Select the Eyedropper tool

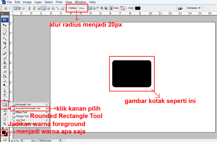4,115
